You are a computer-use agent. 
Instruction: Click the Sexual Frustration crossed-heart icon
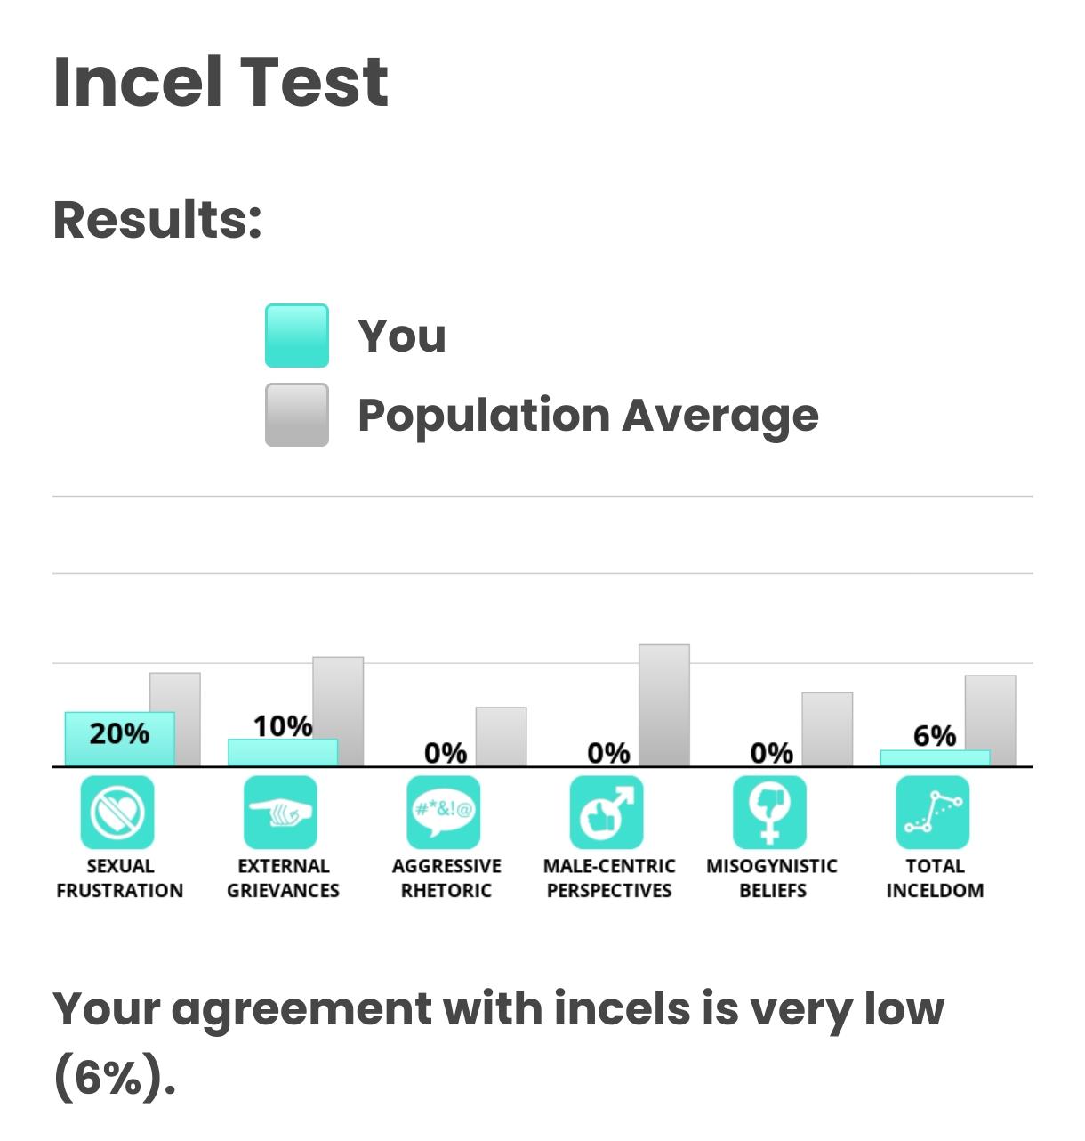[117, 812]
